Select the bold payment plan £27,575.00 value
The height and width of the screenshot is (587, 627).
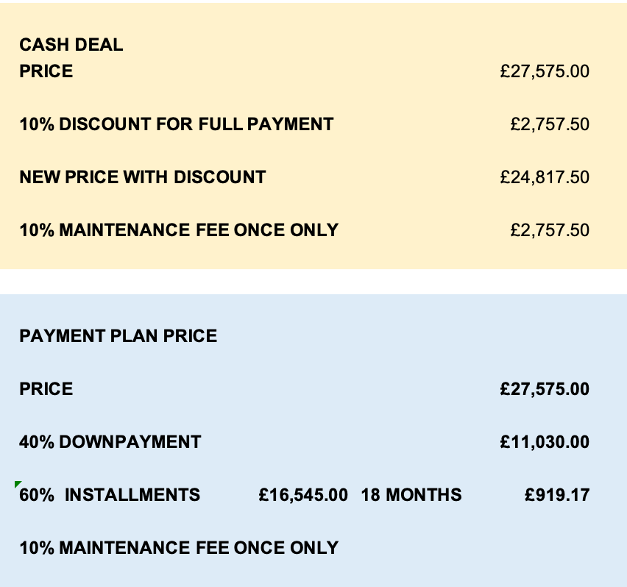pos(545,389)
